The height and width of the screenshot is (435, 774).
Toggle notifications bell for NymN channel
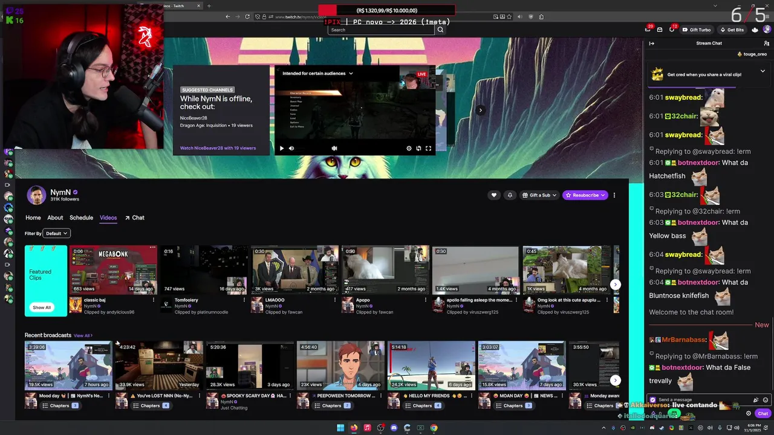point(510,195)
